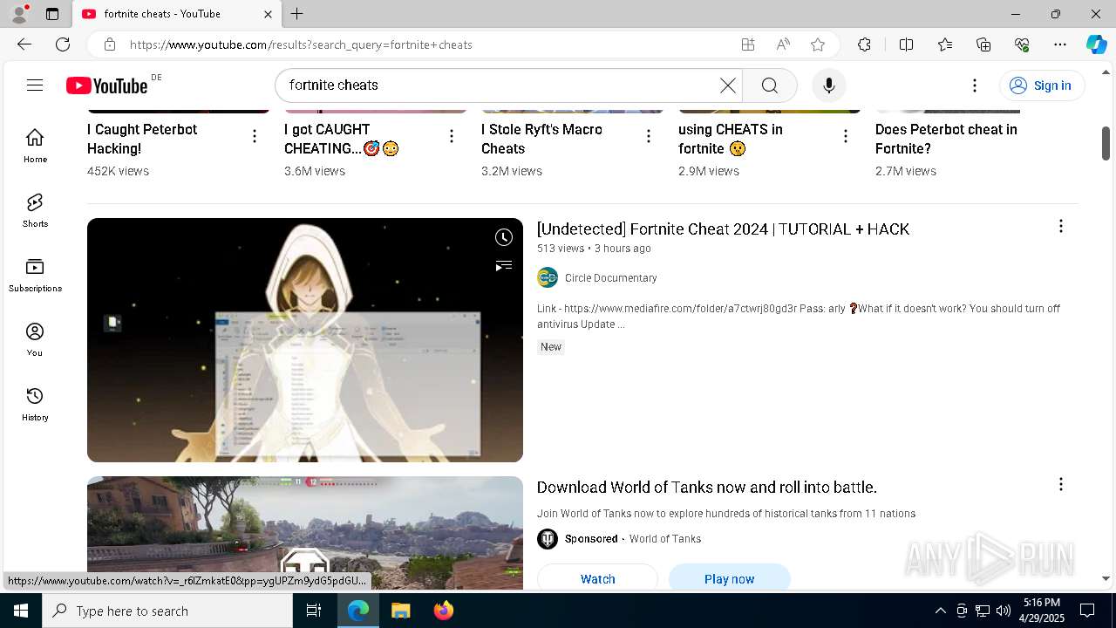Screen dimensions: 1116x628
Task: Clear the search query with the X
Action: pos(727,85)
